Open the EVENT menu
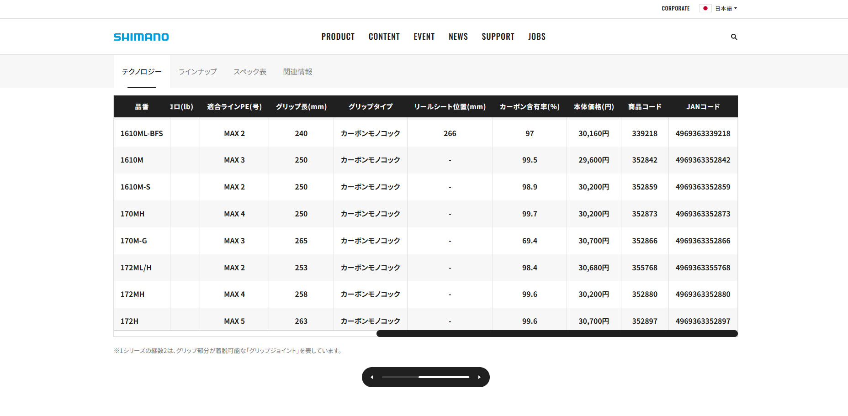The width and height of the screenshot is (848, 416). point(424,37)
